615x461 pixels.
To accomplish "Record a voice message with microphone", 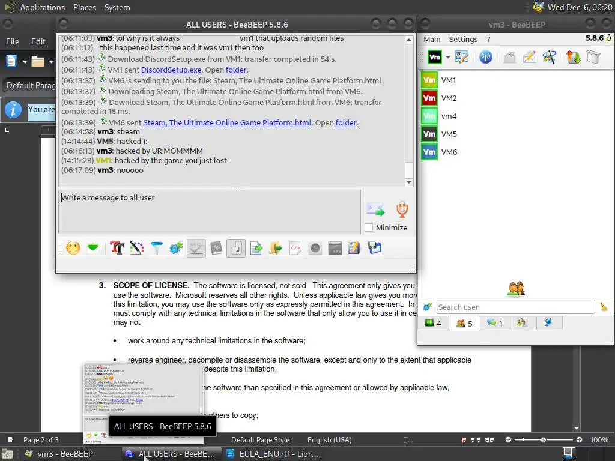I will coord(402,209).
